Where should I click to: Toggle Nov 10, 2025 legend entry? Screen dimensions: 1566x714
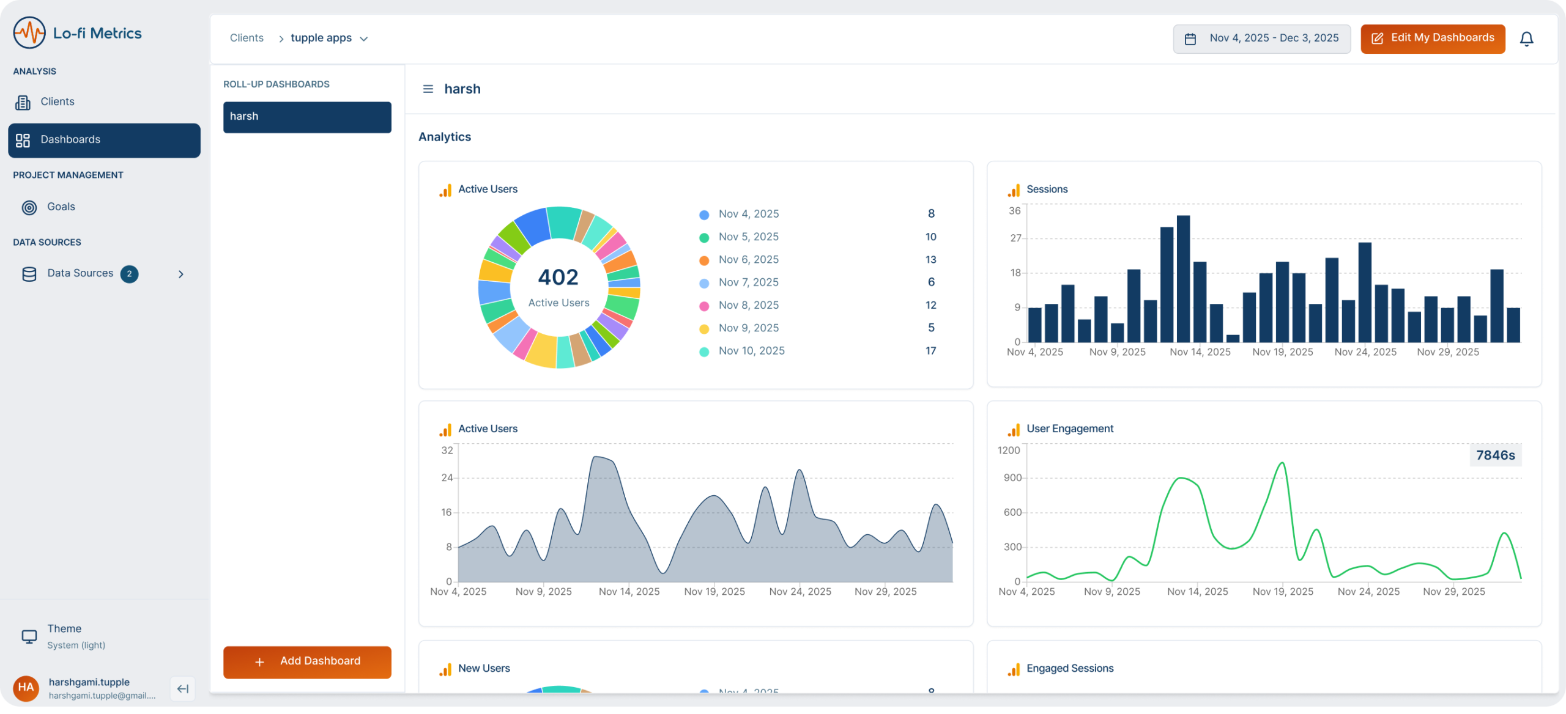pos(751,351)
